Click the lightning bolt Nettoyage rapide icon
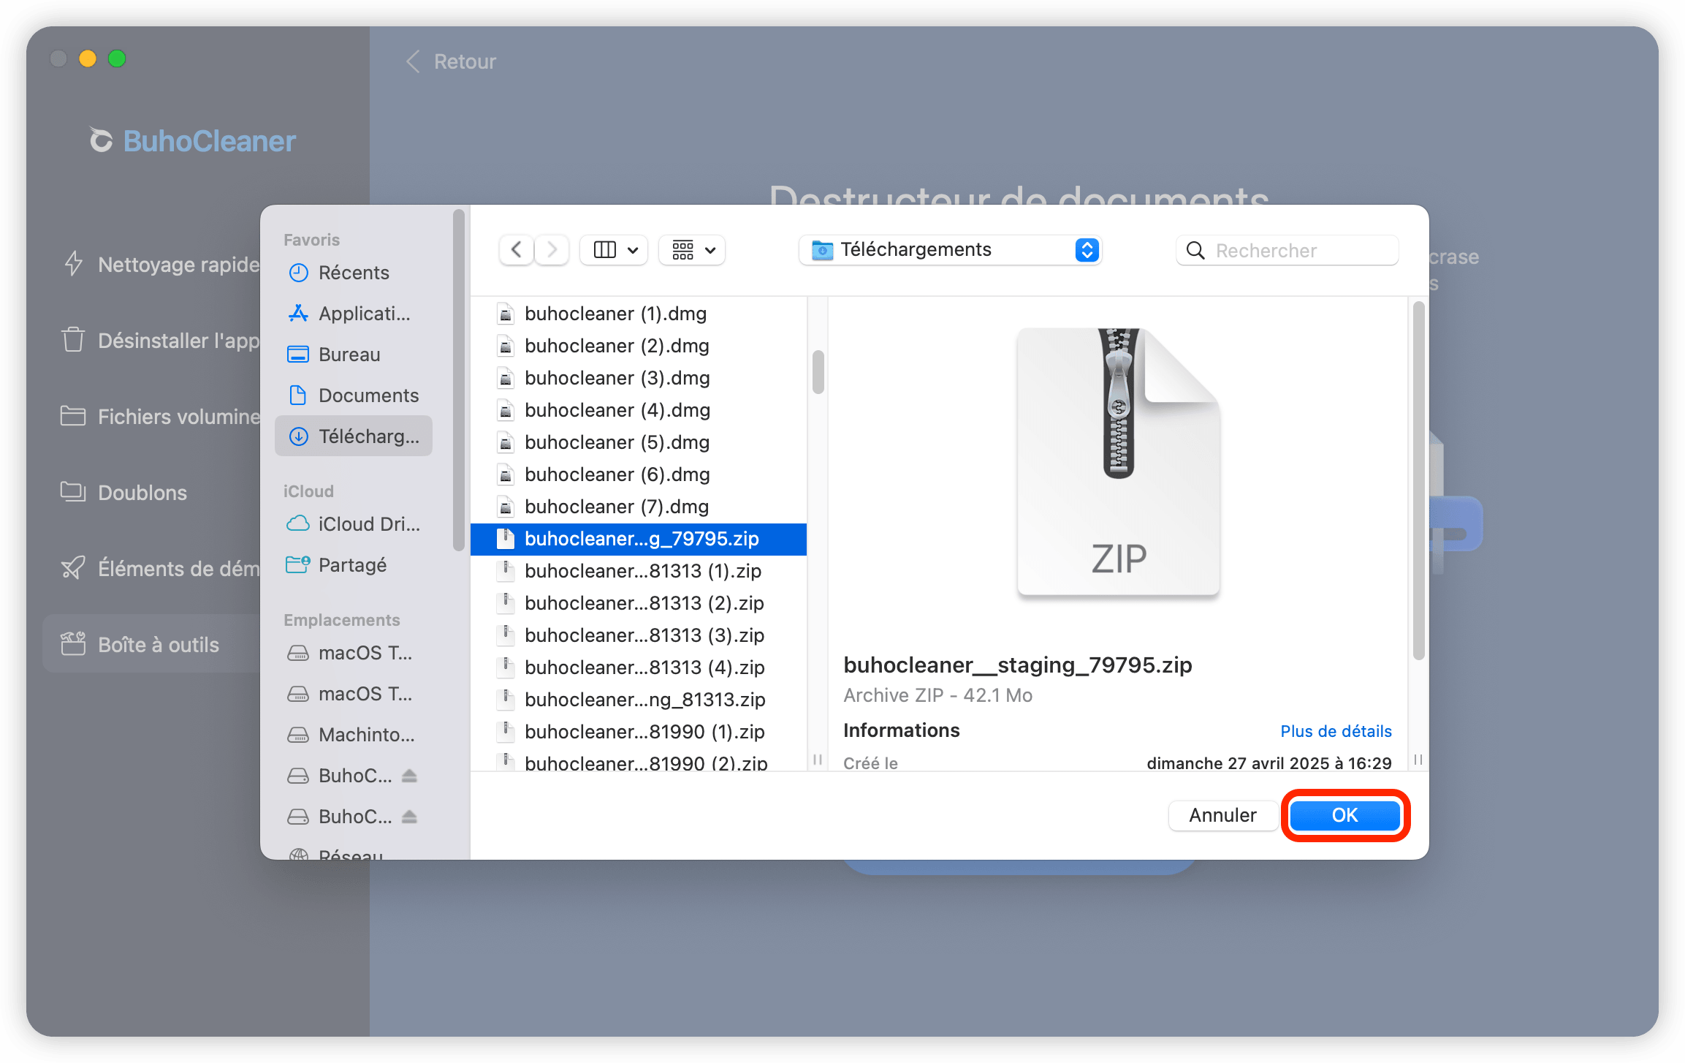This screenshot has height=1063, width=1685. (x=73, y=264)
